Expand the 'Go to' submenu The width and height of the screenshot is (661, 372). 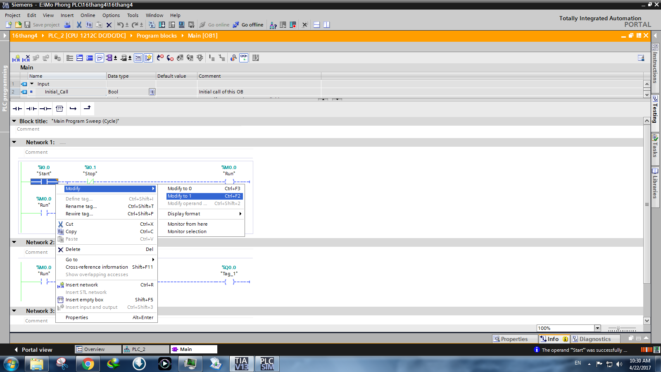(107, 260)
